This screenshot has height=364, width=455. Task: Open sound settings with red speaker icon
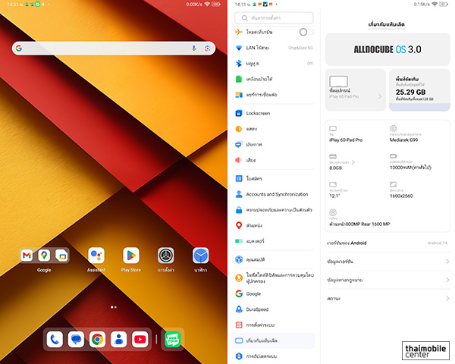tap(274, 160)
